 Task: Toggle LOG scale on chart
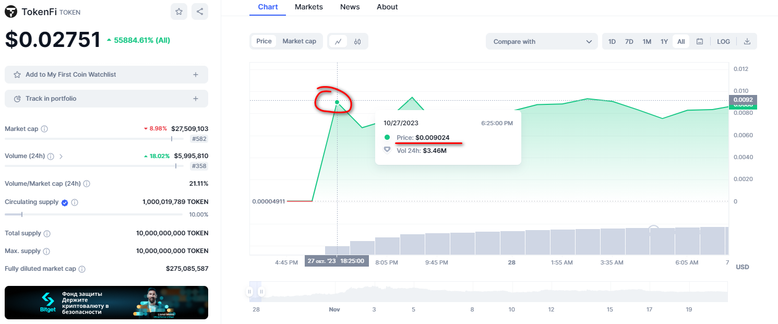[x=723, y=42]
